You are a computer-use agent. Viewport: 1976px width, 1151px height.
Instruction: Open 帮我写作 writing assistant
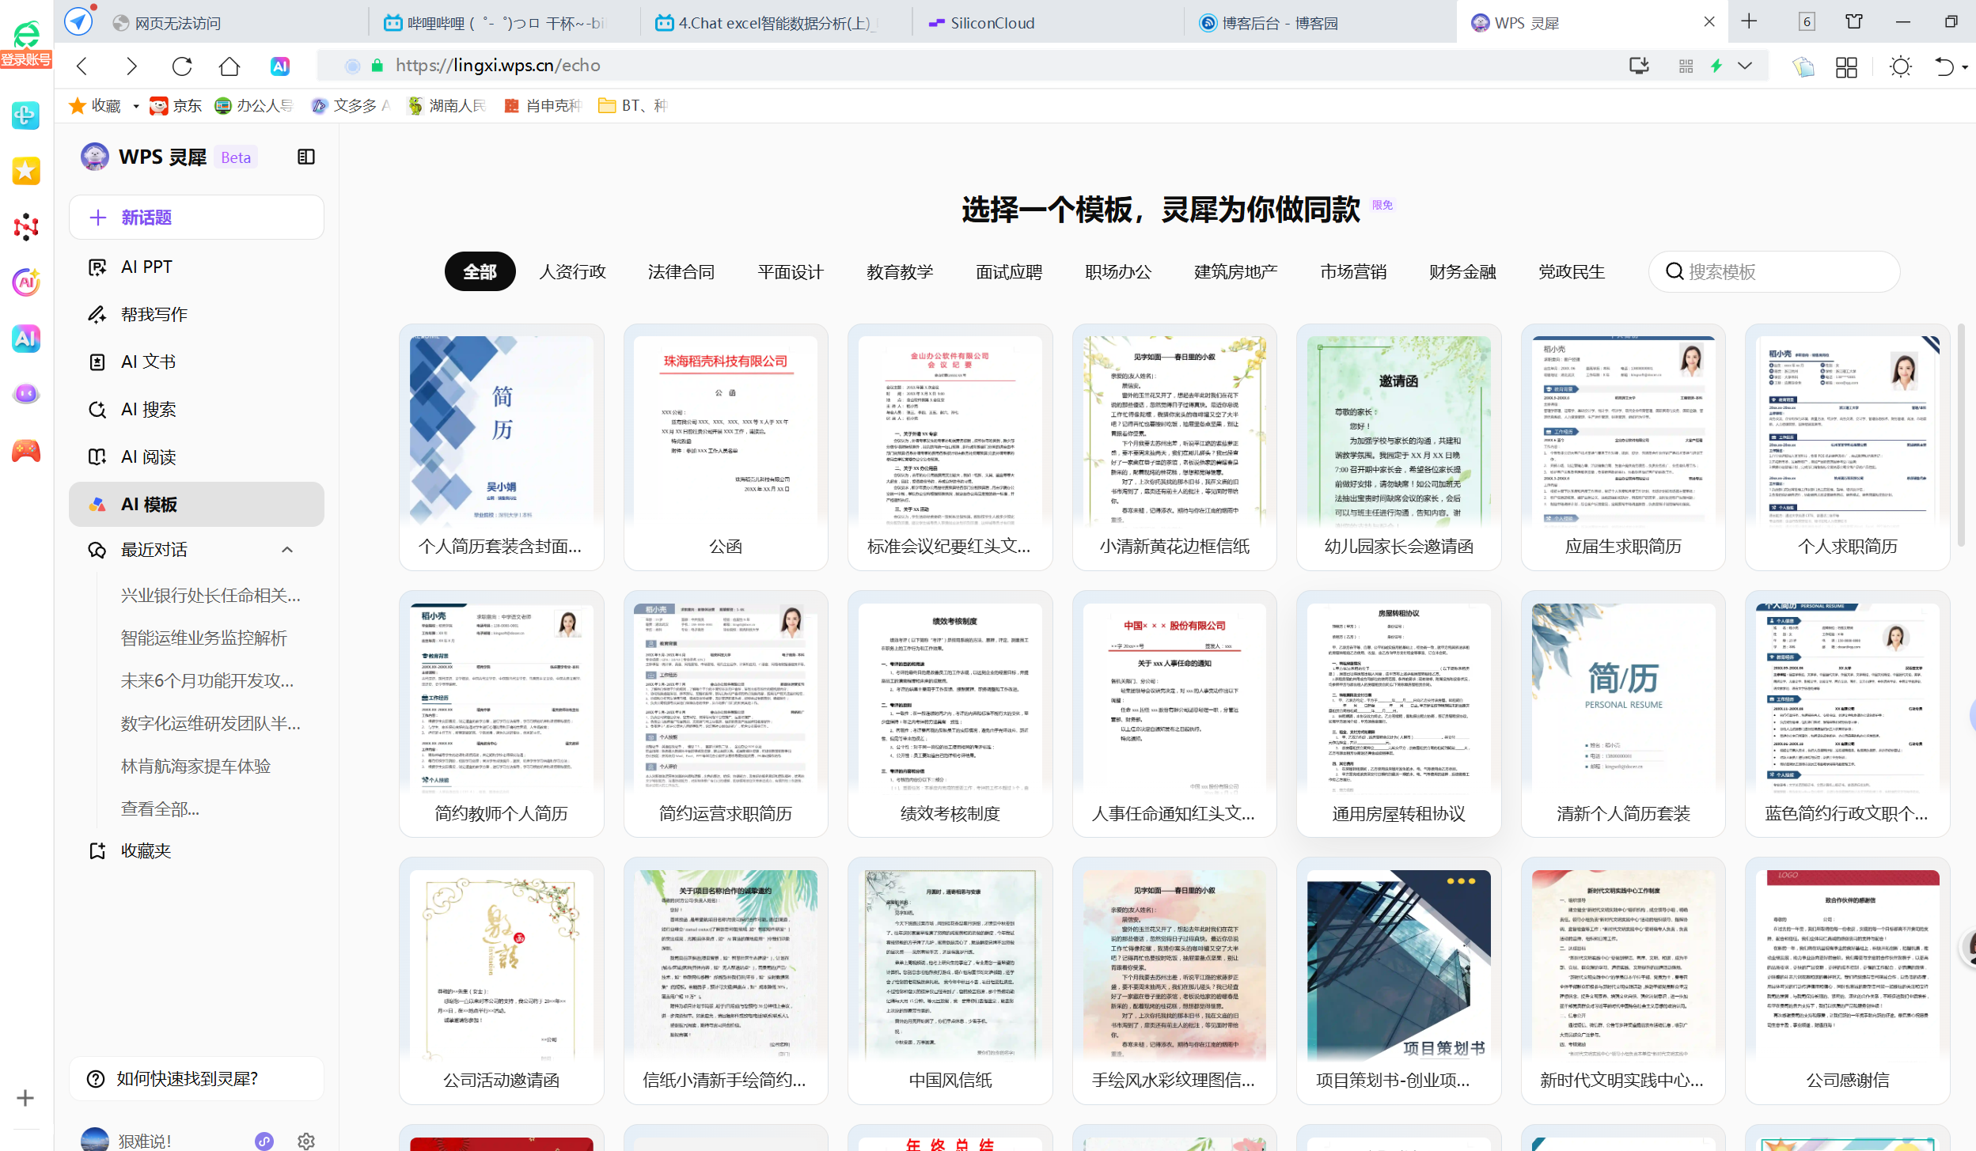[x=154, y=314]
